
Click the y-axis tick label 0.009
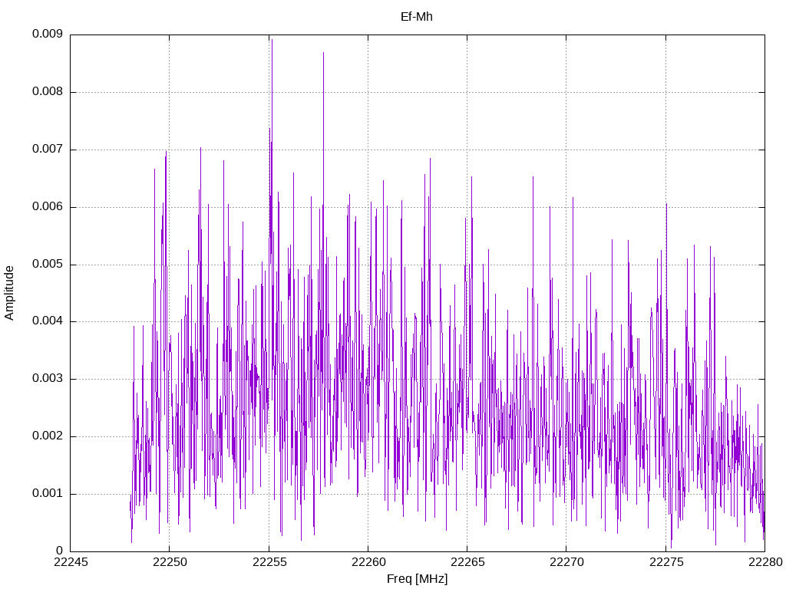click(x=48, y=34)
